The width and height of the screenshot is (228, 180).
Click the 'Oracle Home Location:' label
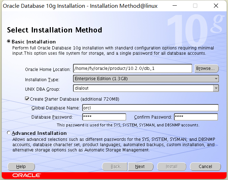point(48,70)
